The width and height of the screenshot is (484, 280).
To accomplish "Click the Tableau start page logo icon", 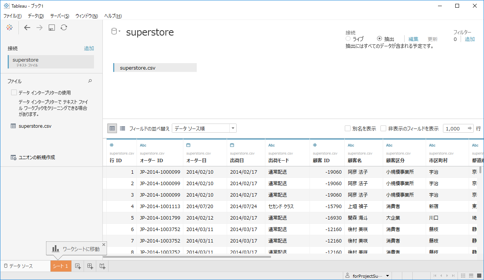I will tap(10, 28).
